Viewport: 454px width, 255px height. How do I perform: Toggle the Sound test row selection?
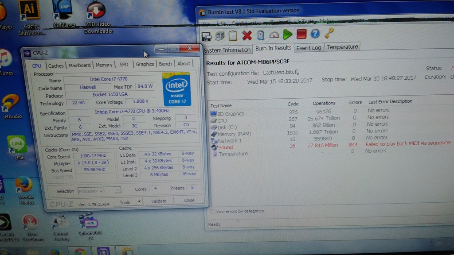pos(224,147)
